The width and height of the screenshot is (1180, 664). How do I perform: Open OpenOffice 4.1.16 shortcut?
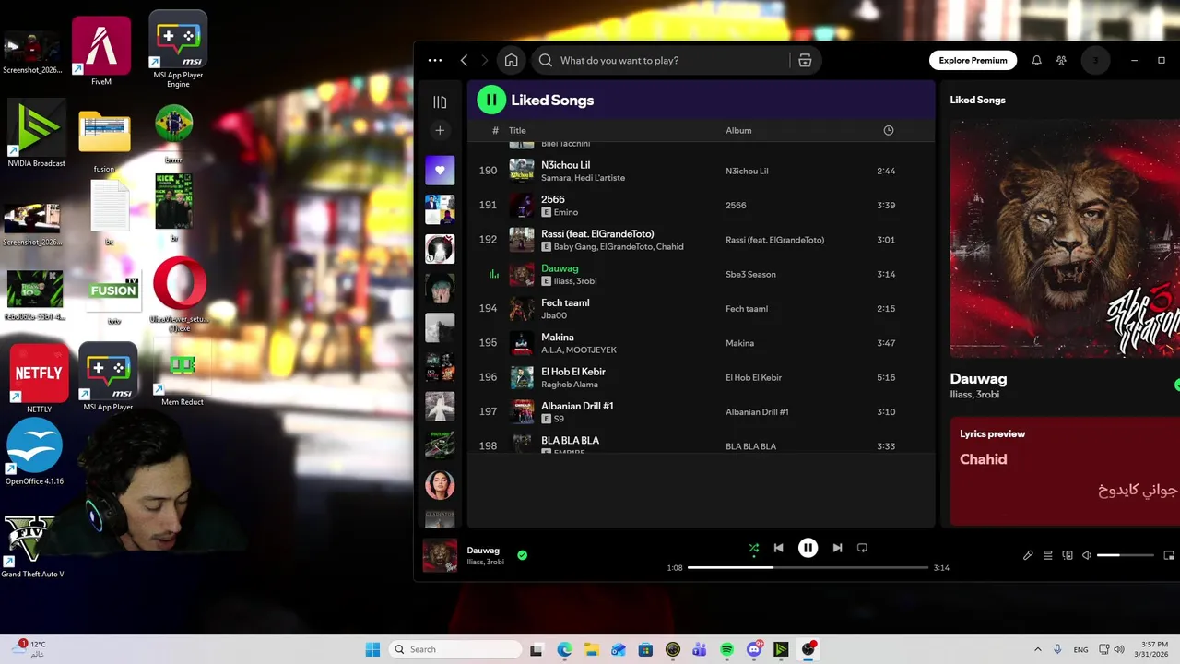(34, 452)
